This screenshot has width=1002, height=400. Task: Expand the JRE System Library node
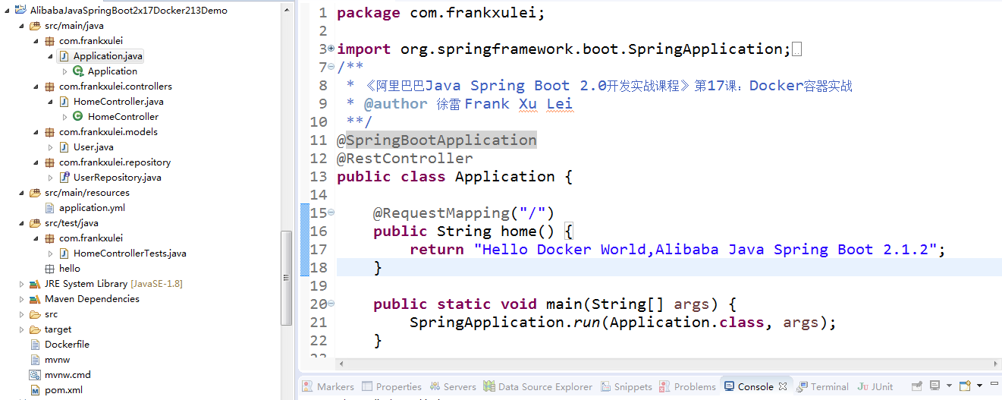click(22, 283)
